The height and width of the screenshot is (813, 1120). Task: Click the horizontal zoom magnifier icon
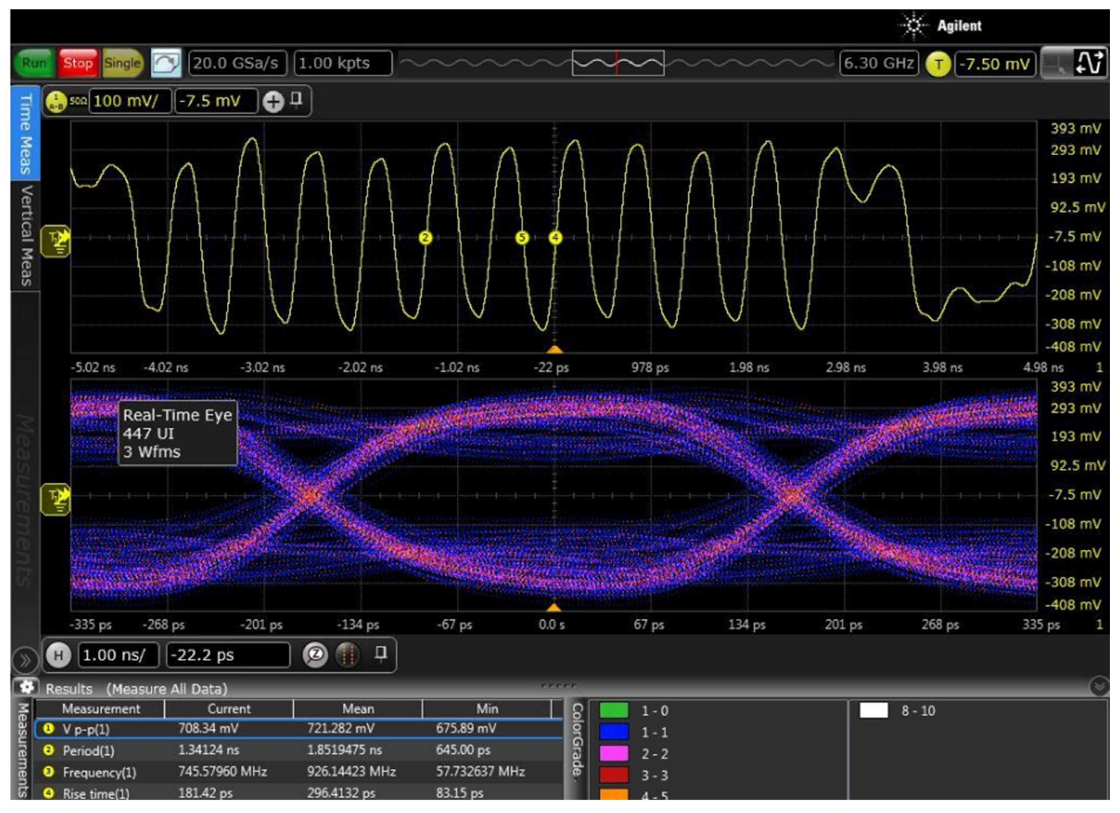pos(315,656)
